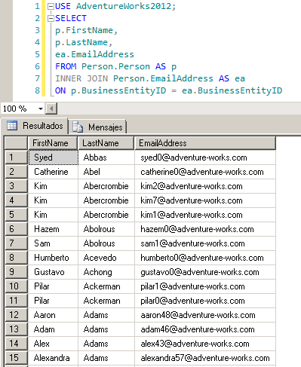Click 'p.LastName' in line 4
301x367 pixels.
pos(81,42)
